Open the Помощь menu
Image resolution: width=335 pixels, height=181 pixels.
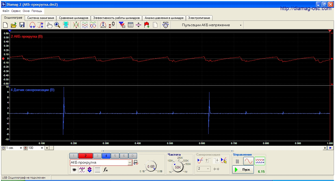[37, 11]
